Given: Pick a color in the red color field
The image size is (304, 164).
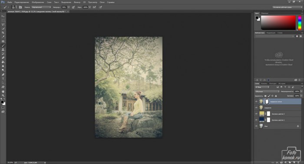Looking at the screenshot, I should pyautogui.click(x=278, y=23).
